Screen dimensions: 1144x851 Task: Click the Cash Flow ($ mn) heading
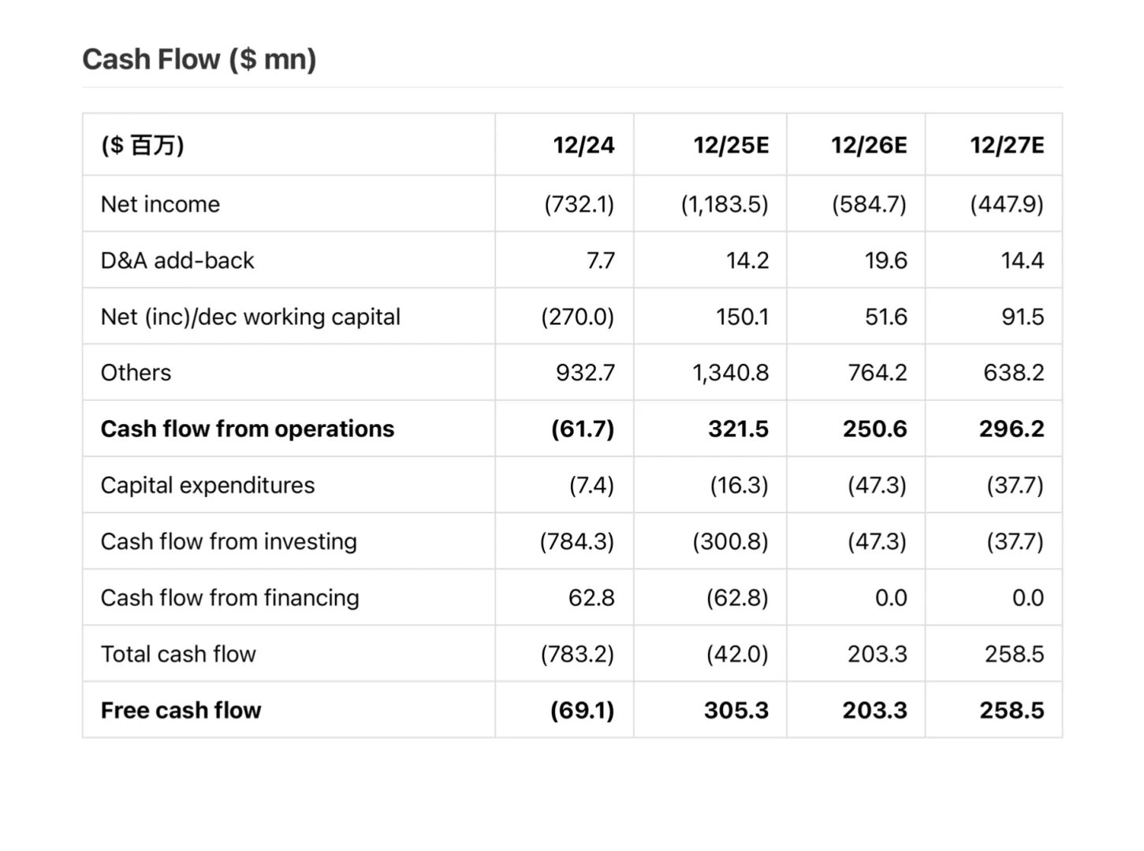[199, 60]
